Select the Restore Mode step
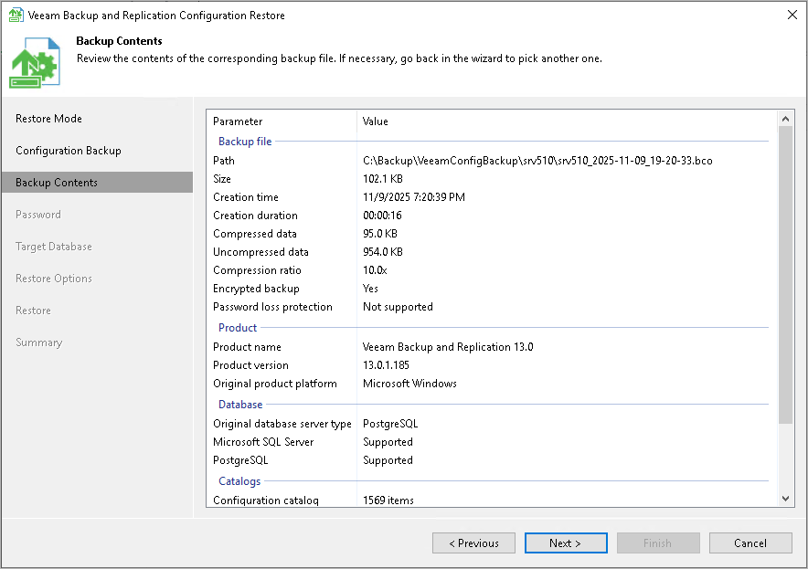Image resolution: width=808 pixels, height=569 pixels. pos(50,118)
